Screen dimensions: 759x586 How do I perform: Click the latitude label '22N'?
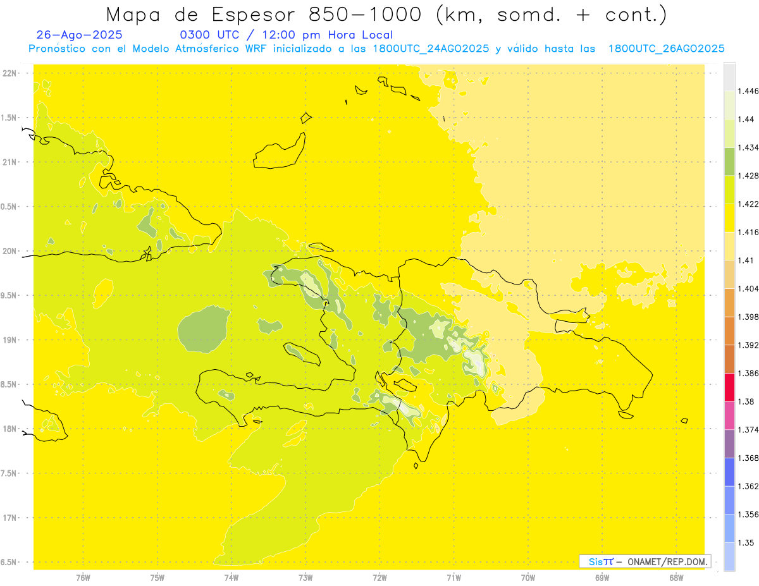pyautogui.click(x=10, y=73)
